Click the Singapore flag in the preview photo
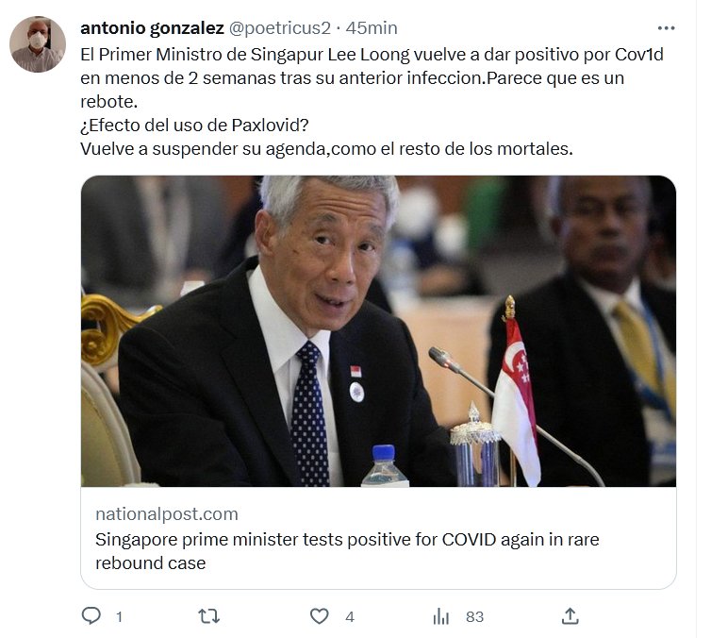 click(x=517, y=399)
